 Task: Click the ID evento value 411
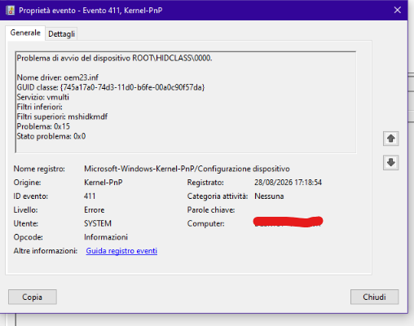(x=90, y=196)
